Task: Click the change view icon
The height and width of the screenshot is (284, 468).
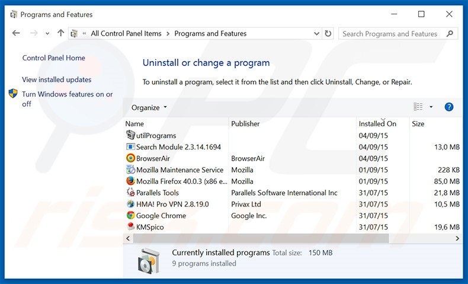Action: [x=418, y=107]
